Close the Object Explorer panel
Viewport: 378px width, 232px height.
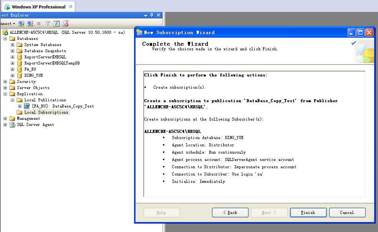coord(158,15)
